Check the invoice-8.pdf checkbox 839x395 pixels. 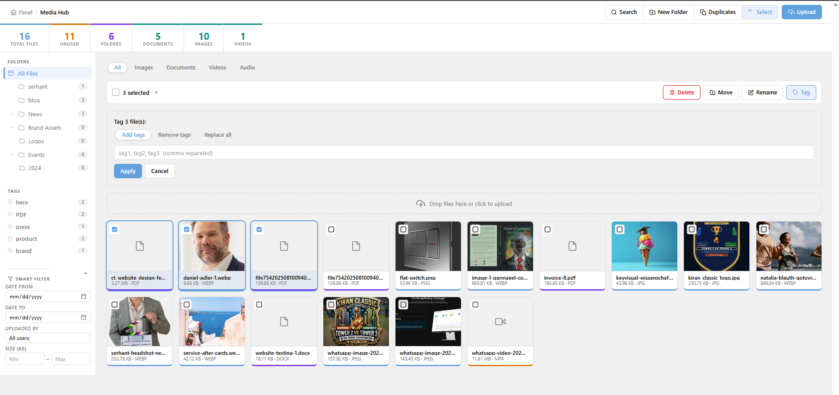pyautogui.click(x=548, y=229)
